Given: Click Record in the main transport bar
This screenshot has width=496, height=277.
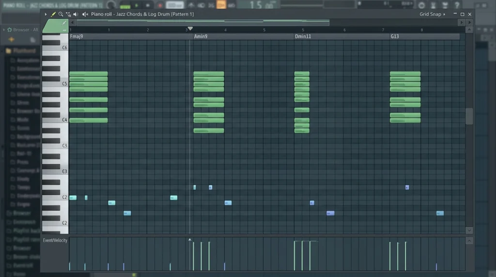Looking at the screenshot, I should pos(160,5).
